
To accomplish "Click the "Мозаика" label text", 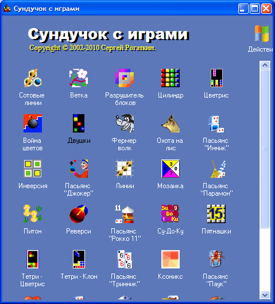I will (x=171, y=186).
